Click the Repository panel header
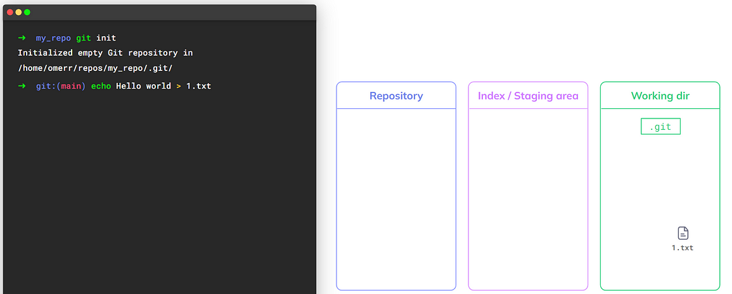 click(396, 96)
